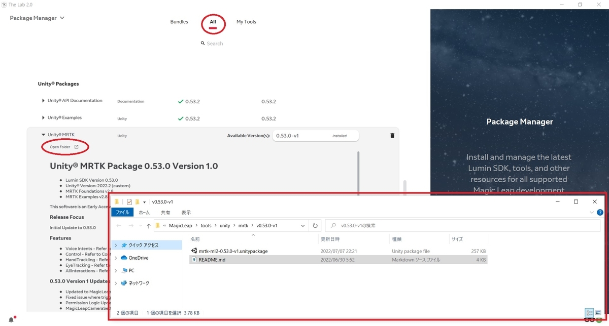Image resolution: width=609 pixels, height=326 pixels.
Task: Sort files by サイズ column header
Action: click(457, 239)
